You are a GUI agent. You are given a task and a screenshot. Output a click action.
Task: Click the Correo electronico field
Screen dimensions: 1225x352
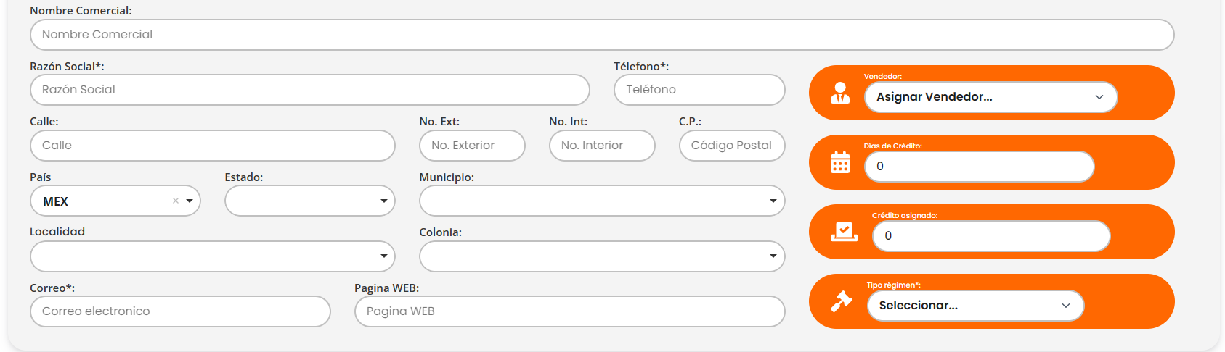click(180, 311)
